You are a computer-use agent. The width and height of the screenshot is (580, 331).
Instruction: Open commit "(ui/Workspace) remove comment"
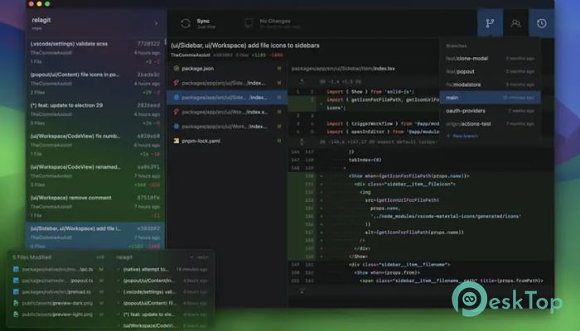pyautogui.click(x=95, y=207)
